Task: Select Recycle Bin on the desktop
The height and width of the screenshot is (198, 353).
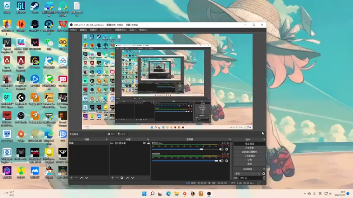Action: (7, 7)
